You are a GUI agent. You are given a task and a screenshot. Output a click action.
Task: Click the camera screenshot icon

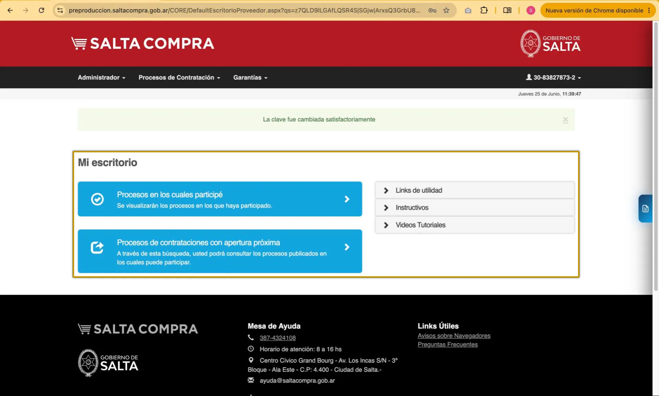click(468, 10)
